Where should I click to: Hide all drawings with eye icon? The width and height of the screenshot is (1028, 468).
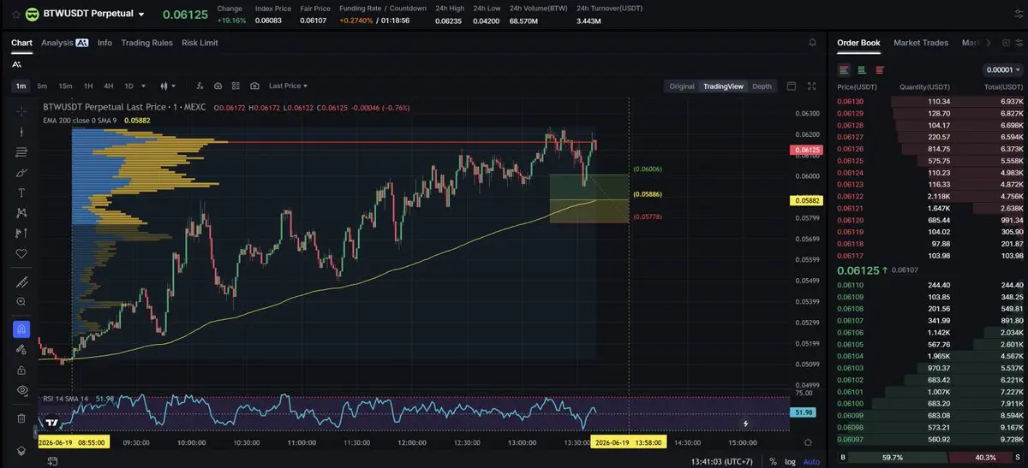21,390
